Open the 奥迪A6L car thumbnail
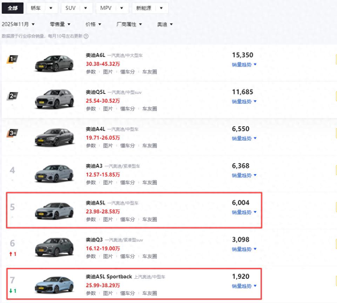Image resolution: width=337 pixels, height=303 pixels. tap(54, 64)
